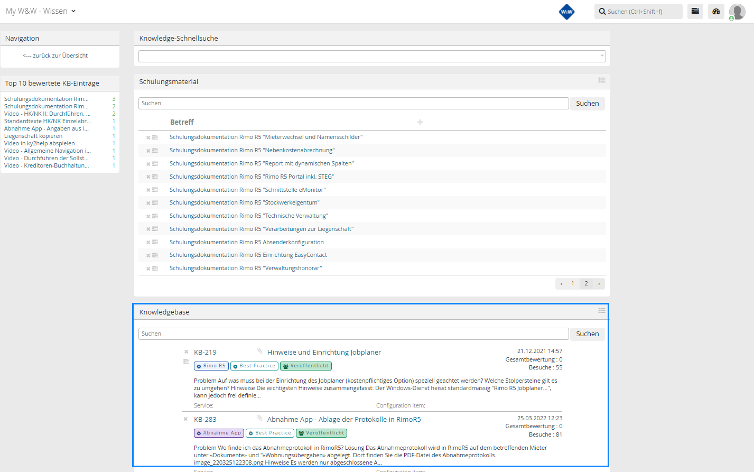754x472 pixels.
Task: Focus the global Suchen (Ctrl+Shift+f) search field
Action: pos(638,12)
